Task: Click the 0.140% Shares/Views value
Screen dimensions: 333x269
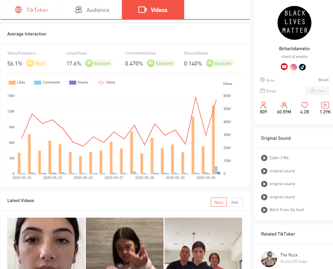Action: [193, 64]
